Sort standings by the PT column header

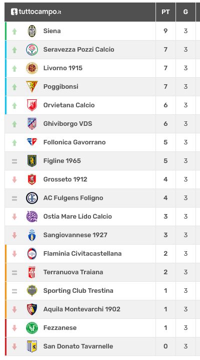point(165,12)
